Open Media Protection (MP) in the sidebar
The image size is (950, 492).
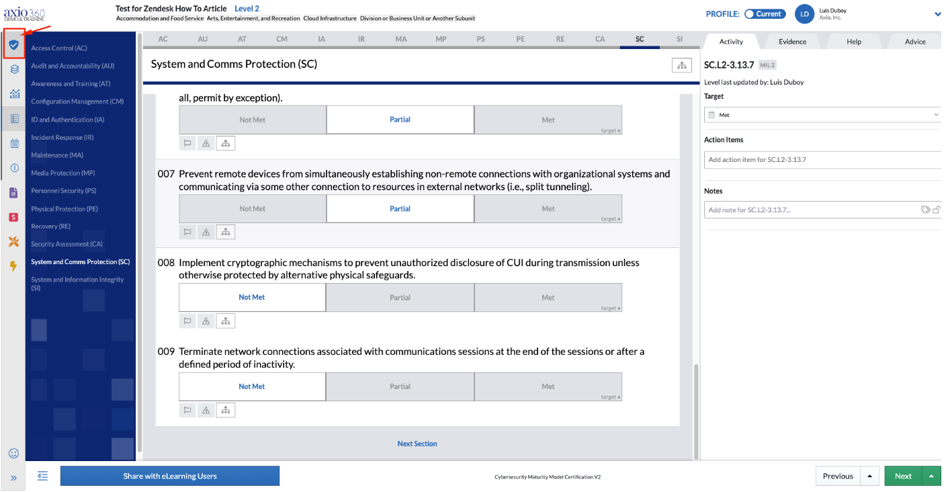click(x=63, y=173)
